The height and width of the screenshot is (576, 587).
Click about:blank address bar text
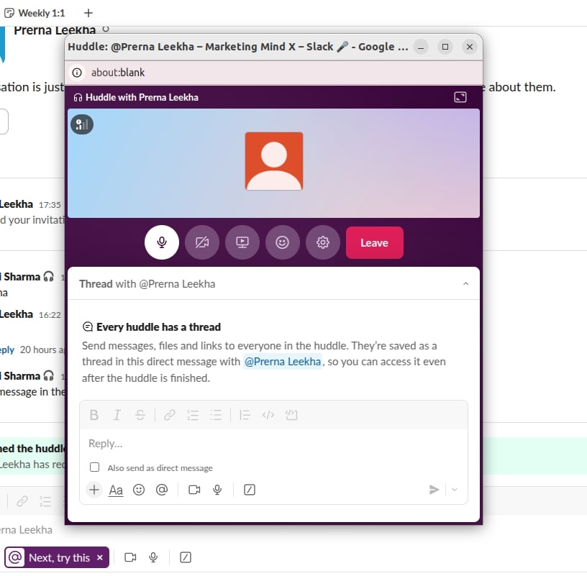118,73
